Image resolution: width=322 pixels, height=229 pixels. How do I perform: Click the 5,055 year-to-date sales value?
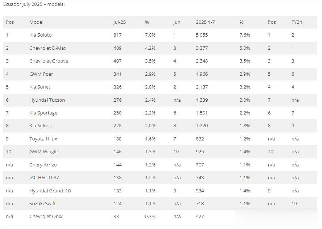(202, 35)
